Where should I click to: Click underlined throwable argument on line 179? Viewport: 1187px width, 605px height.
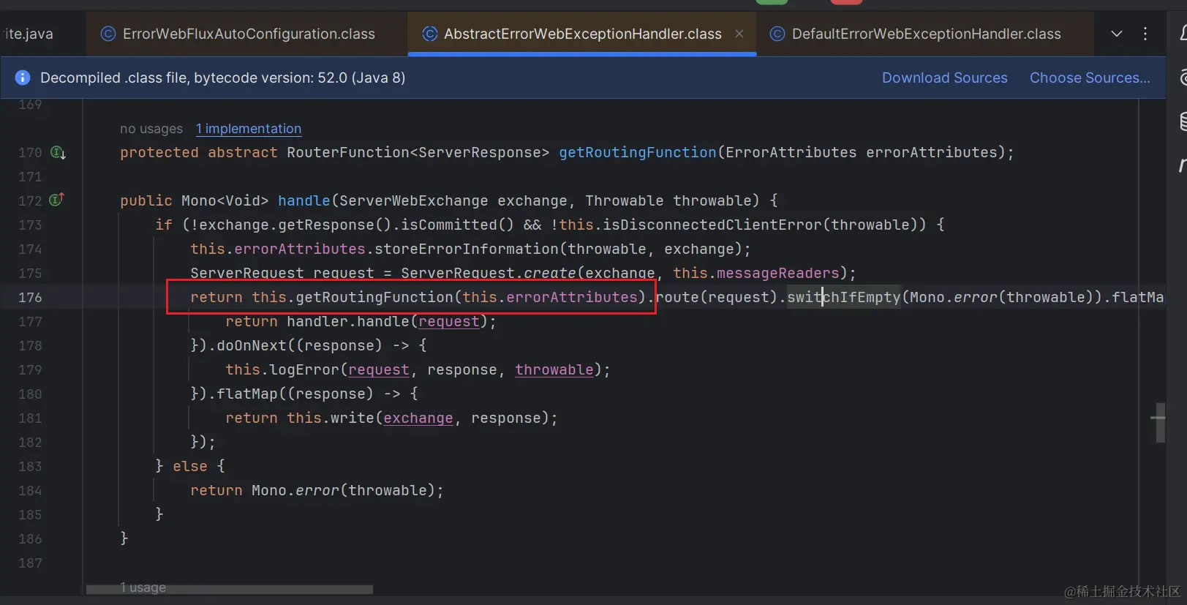[554, 369]
